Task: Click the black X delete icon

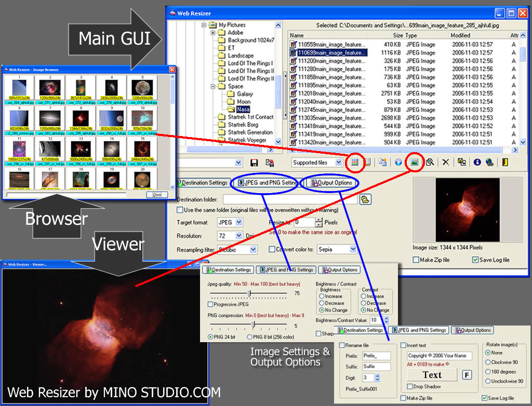Action: [445, 162]
